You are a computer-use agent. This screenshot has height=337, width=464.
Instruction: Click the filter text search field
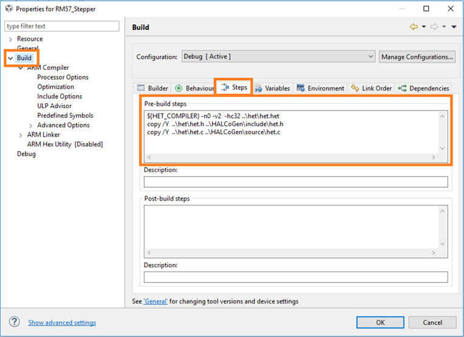point(62,26)
